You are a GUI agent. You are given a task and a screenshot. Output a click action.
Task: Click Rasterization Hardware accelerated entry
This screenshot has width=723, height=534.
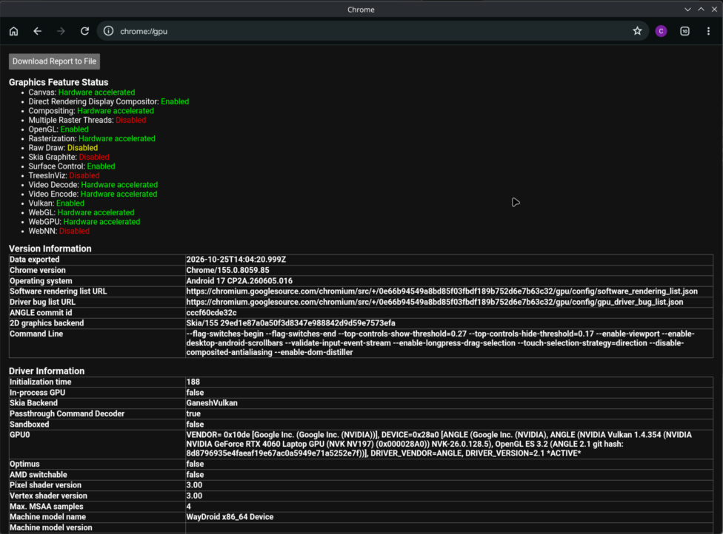tap(92, 138)
